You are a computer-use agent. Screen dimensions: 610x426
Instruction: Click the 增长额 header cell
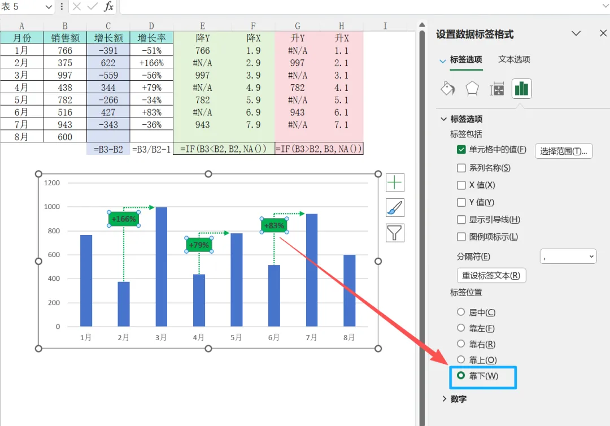108,38
